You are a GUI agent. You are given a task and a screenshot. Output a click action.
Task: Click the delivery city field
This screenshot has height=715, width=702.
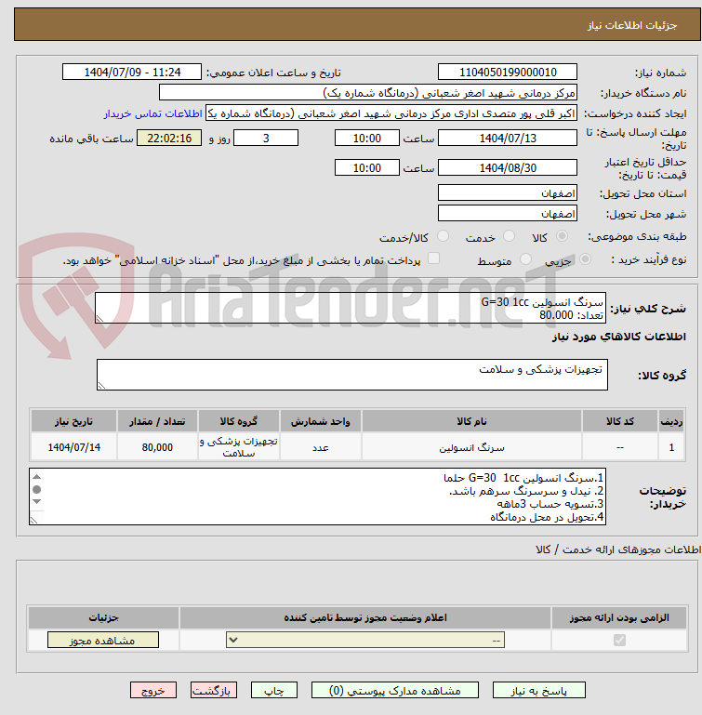(x=508, y=214)
